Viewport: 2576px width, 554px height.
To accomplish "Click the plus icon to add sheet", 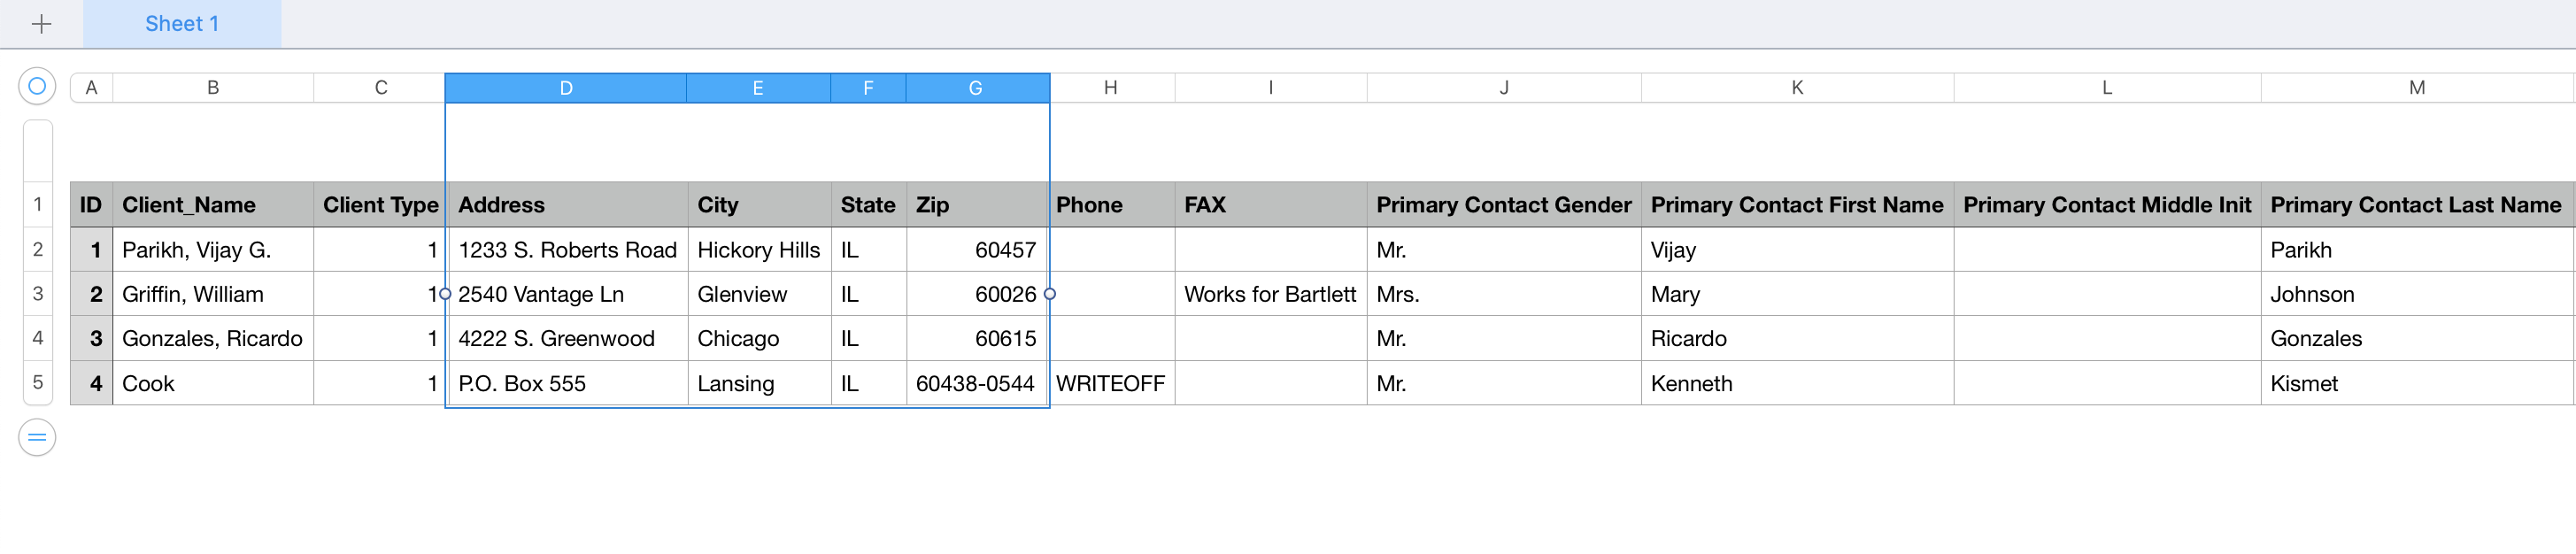I will click(x=41, y=24).
